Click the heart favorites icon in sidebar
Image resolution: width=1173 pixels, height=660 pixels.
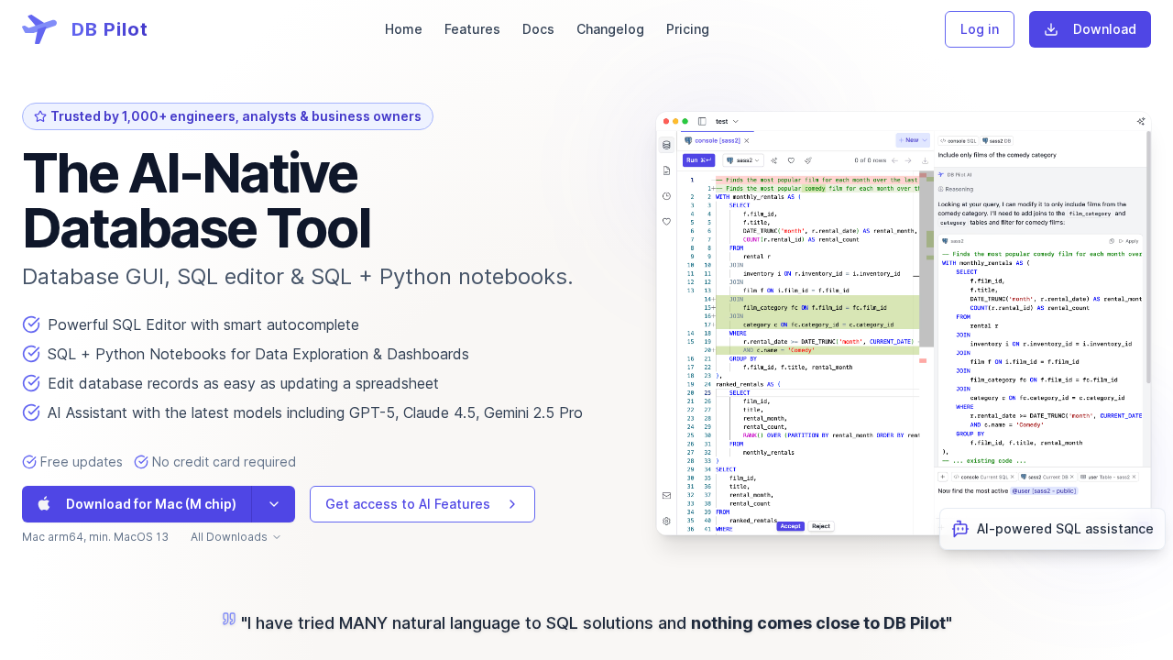(x=666, y=221)
